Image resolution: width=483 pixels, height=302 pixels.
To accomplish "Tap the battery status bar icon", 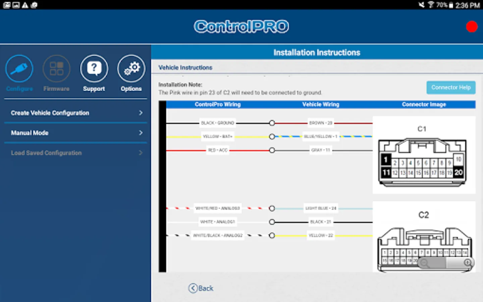I will click(x=451, y=5).
